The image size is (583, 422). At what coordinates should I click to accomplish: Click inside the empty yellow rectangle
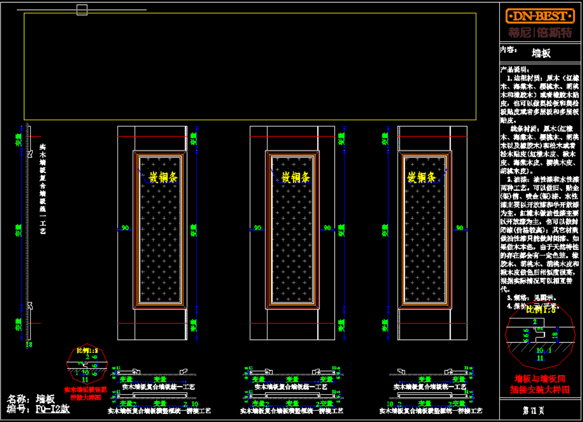(249, 66)
